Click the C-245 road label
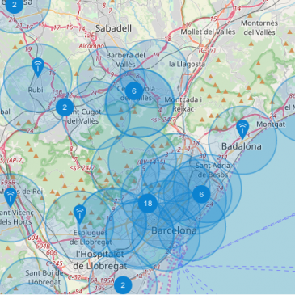Screen dimensions: 295x295 pyautogui.click(x=54, y=264)
